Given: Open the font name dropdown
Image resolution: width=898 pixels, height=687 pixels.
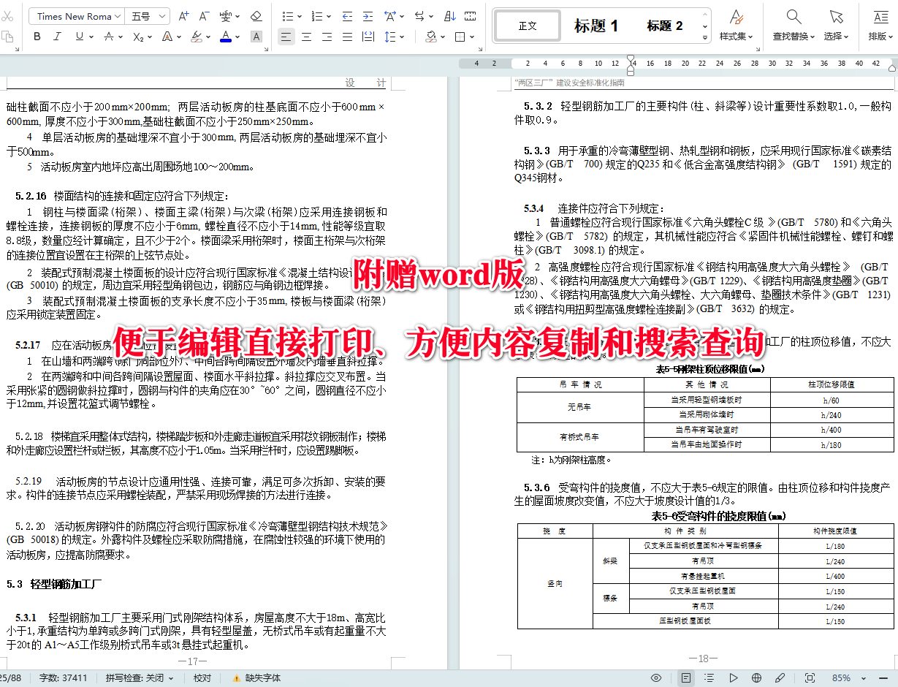Looking at the screenshot, I should pos(118,16).
